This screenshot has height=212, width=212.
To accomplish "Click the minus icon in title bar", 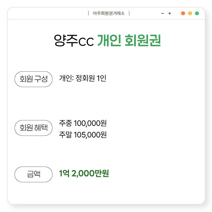I will [163, 13].
